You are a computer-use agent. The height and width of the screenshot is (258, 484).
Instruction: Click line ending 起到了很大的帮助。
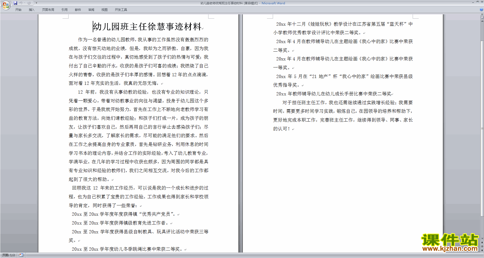[89, 179]
